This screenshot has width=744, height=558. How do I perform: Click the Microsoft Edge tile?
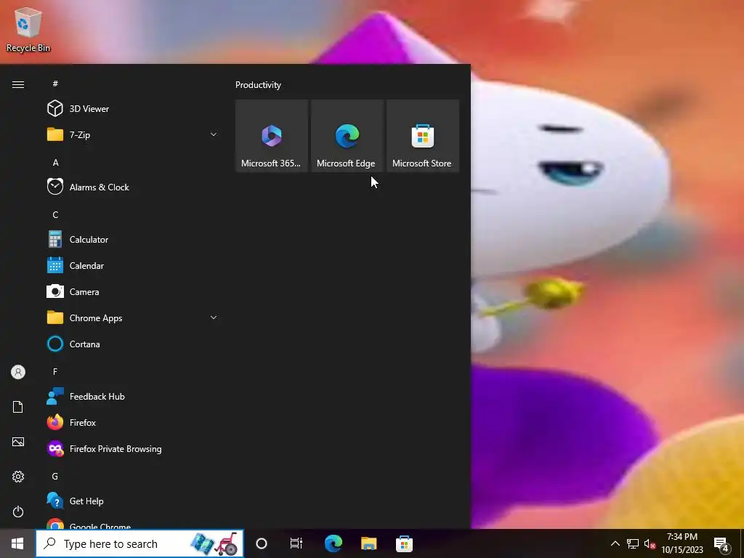point(347,136)
